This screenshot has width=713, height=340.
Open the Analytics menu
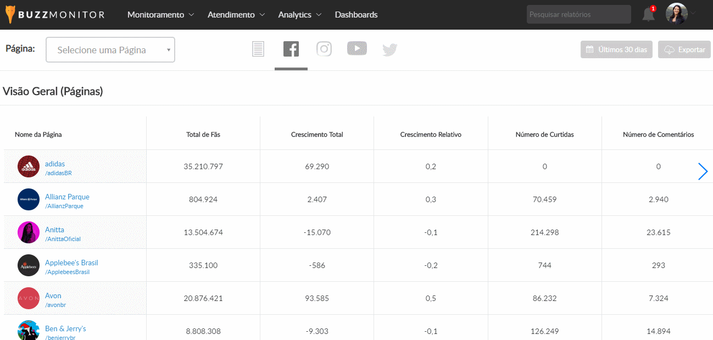(x=300, y=15)
